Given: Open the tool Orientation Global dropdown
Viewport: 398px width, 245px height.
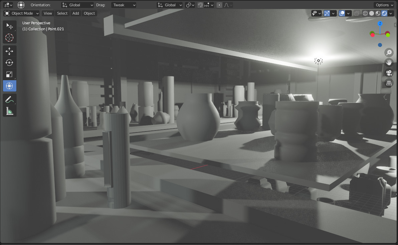Looking at the screenshot, I should tap(77, 5).
